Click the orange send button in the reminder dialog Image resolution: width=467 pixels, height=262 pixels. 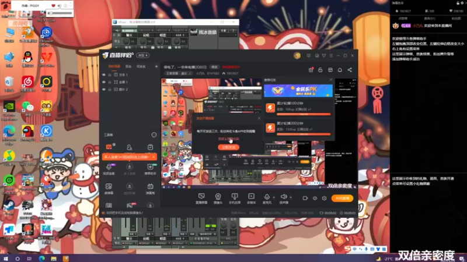tap(228, 147)
